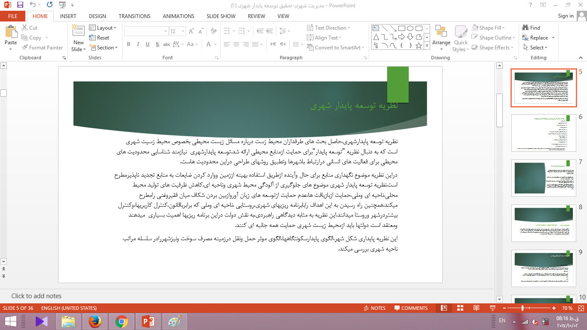Open the Clipboard dialog launcher
587x330 pixels.
[64, 58]
